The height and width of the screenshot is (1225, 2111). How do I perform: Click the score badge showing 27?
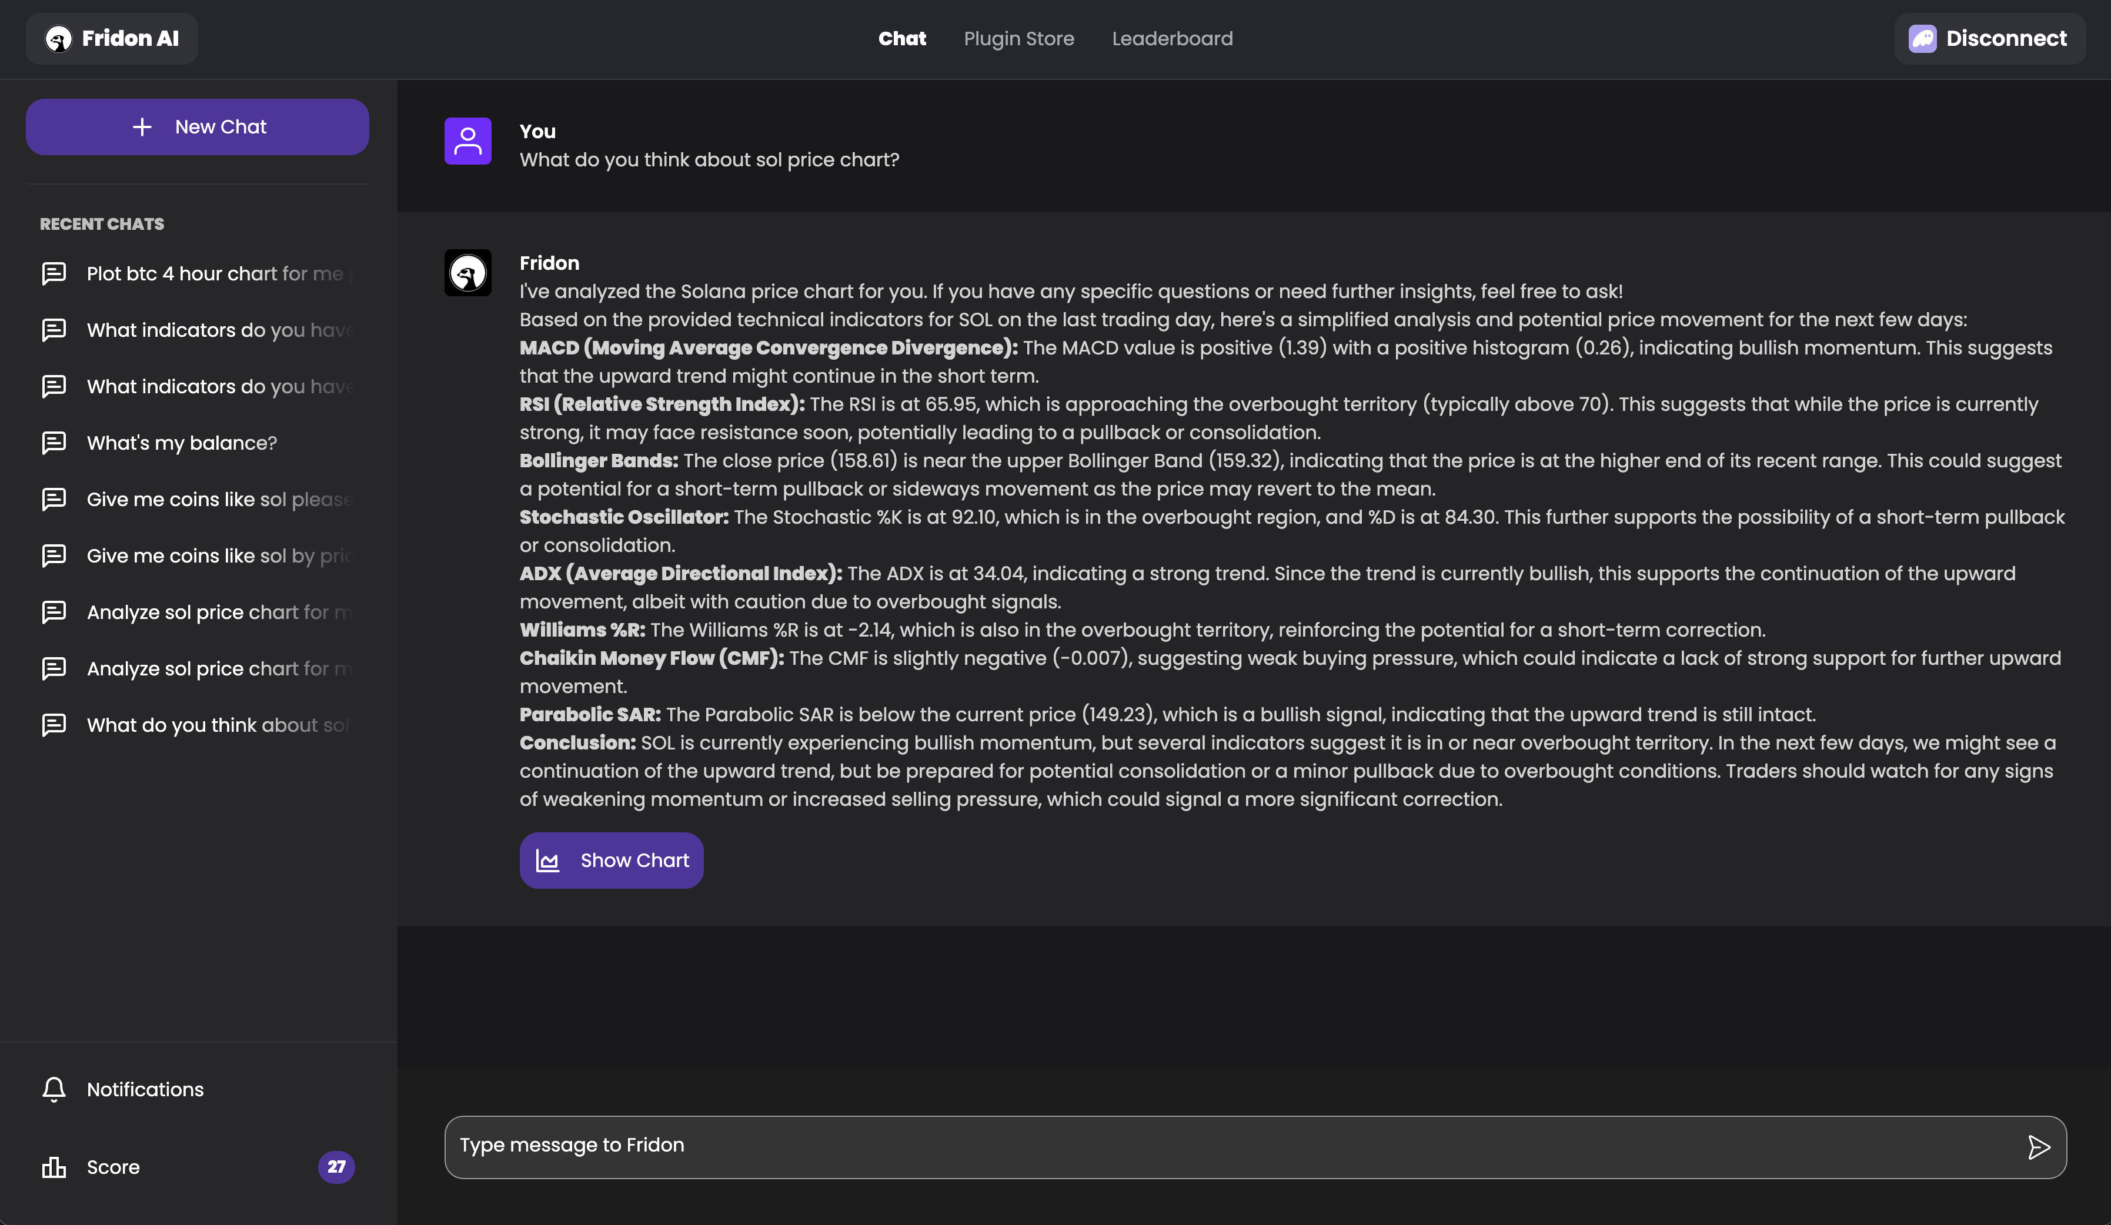(337, 1167)
